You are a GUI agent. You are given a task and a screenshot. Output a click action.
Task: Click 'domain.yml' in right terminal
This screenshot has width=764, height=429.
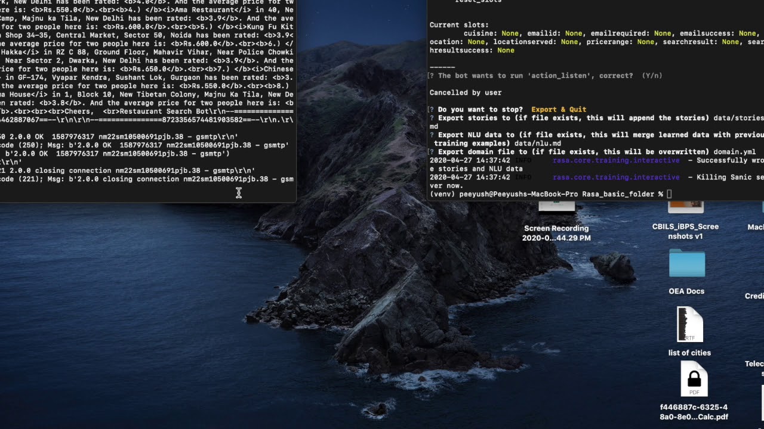click(734, 152)
